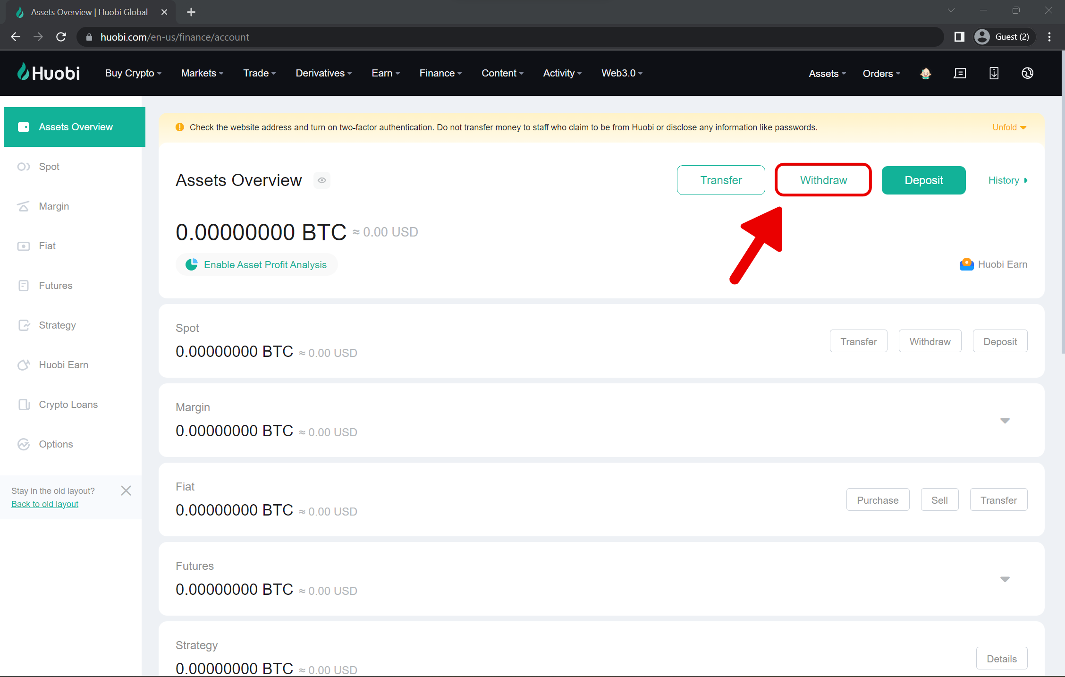The width and height of the screenshot is (1065, 677).
Task: Expand the Margin account section
Action: click(1005, 421)
